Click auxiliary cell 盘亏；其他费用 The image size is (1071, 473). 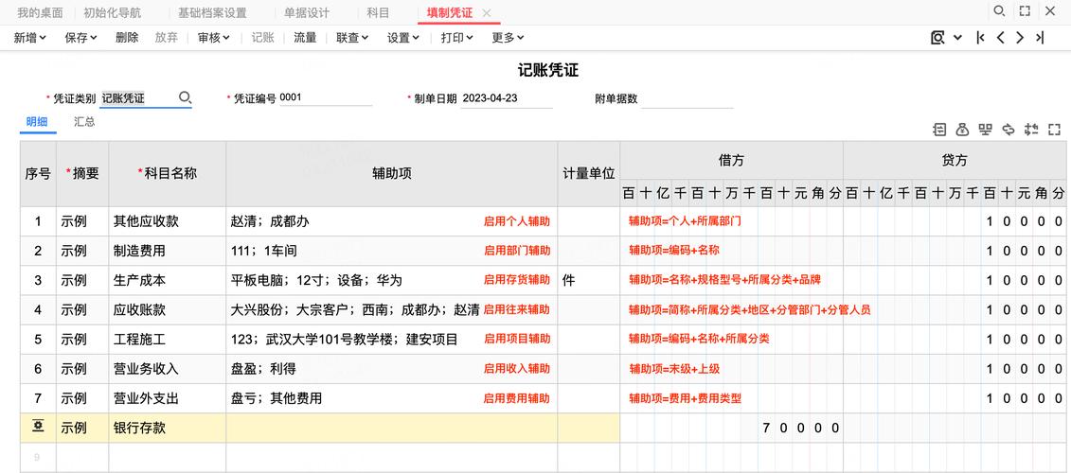click(392, 398)
